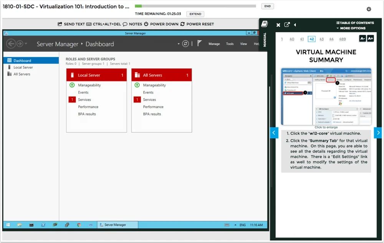The image size is (384, 243).
Task: Open Manageability under All Servers tile
Action: click(x=154, y=85)
